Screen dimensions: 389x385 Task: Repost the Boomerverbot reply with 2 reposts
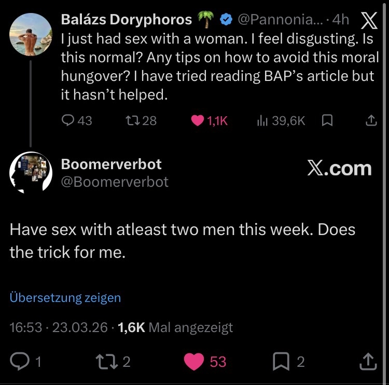tap(107, 362)
